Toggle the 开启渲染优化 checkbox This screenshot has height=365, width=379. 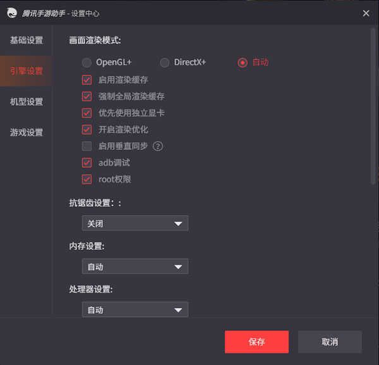pos(87,130)
